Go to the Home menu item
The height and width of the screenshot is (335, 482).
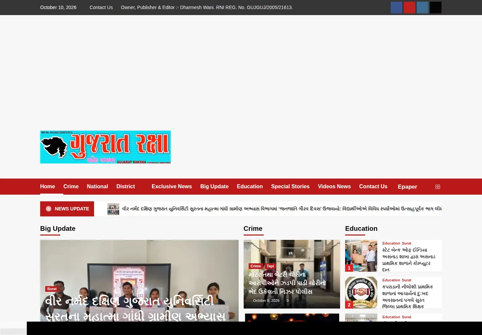(x=48, y=186)
